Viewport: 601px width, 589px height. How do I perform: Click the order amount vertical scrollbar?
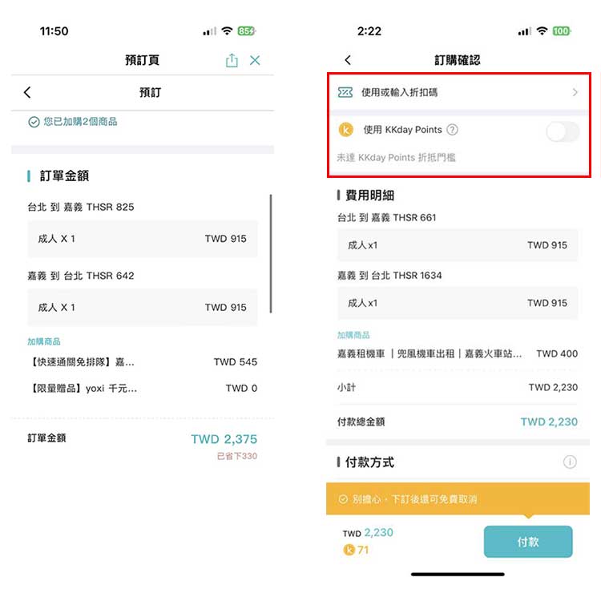271,254
